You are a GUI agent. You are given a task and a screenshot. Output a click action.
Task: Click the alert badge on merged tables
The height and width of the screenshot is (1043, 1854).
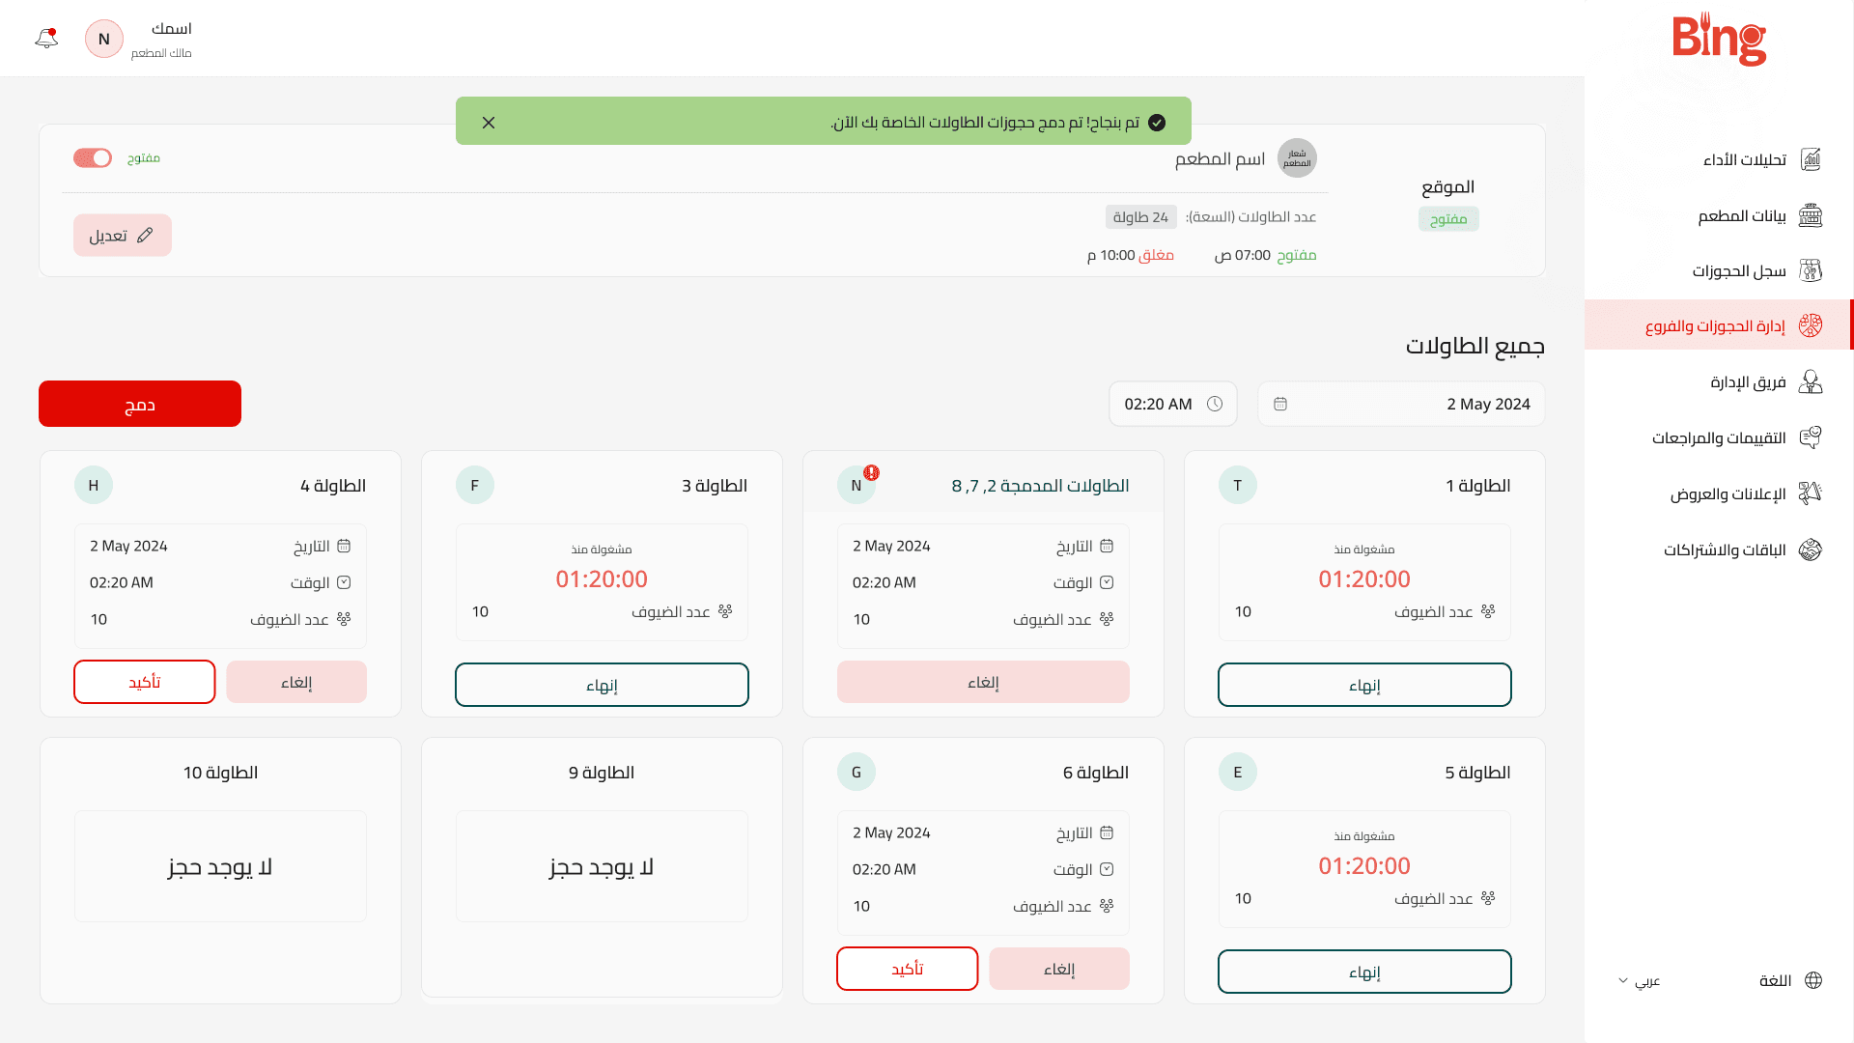[871, 472]
